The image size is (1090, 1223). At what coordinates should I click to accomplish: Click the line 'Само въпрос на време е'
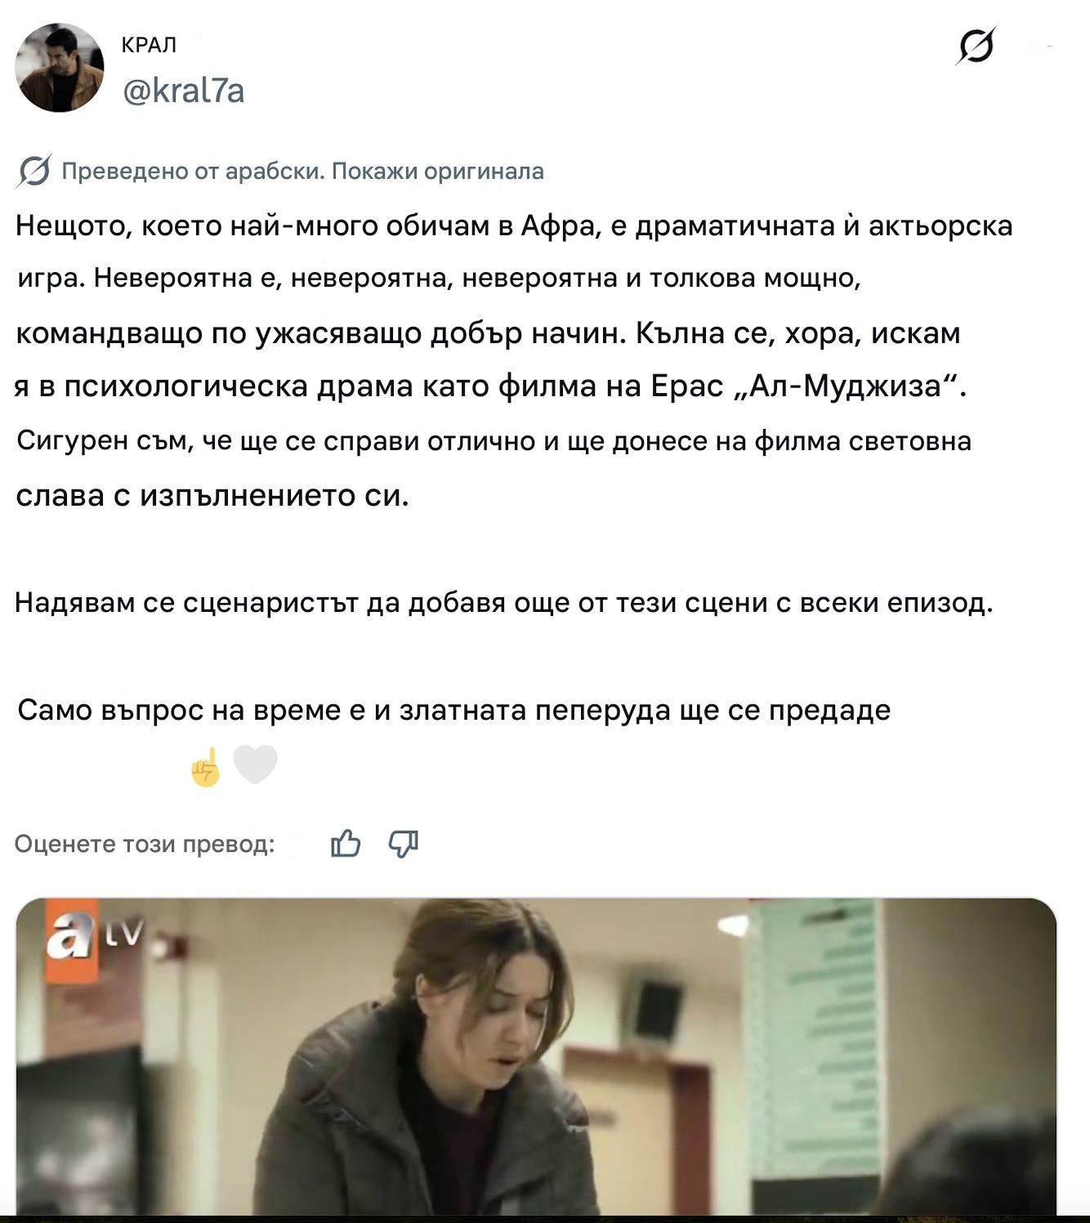453,710
